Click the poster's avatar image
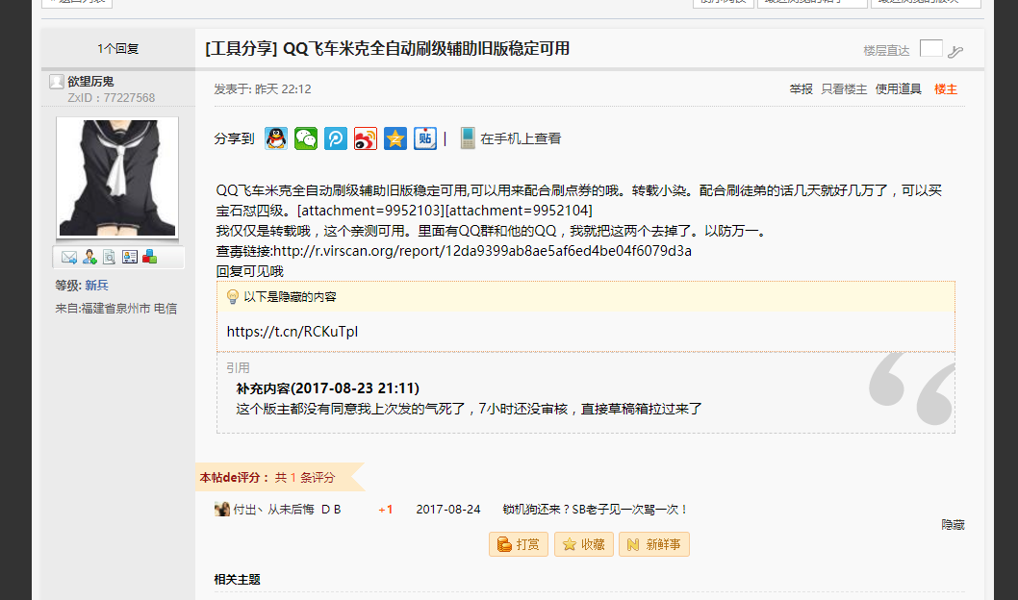 click(x=117, y=178)
